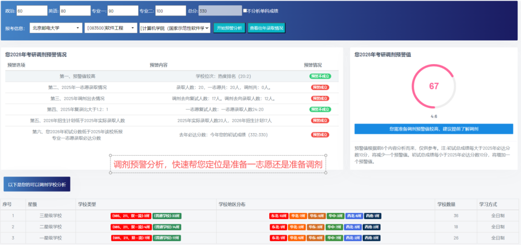Click the 调剂去向复试人数:17人 text

(197, 98)
